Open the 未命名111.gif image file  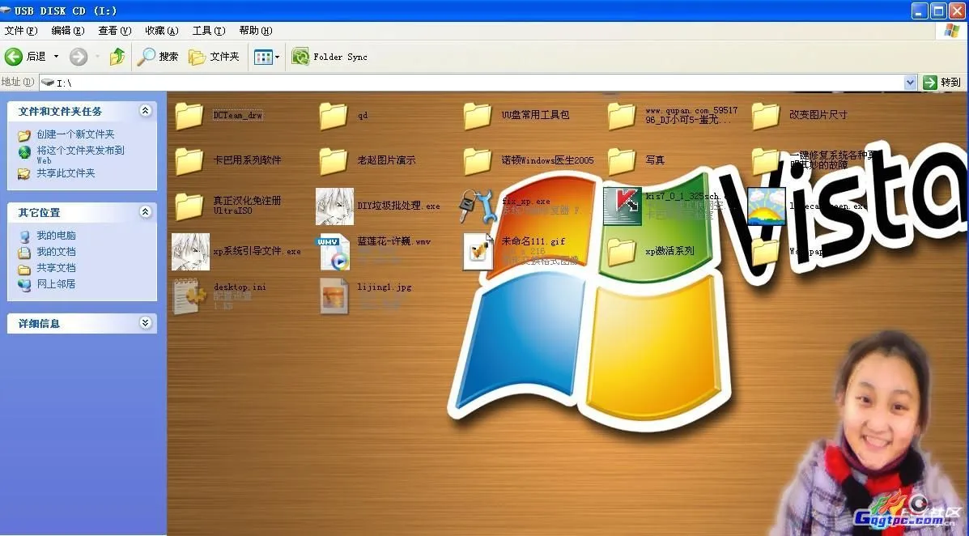[x=478, y=251]
